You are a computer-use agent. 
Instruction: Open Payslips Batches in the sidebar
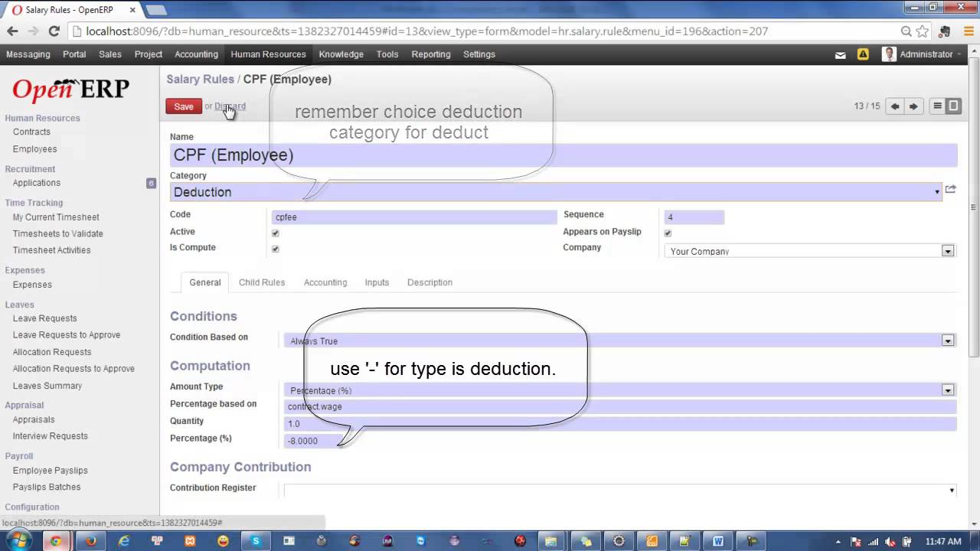click(x=47, y=487)
